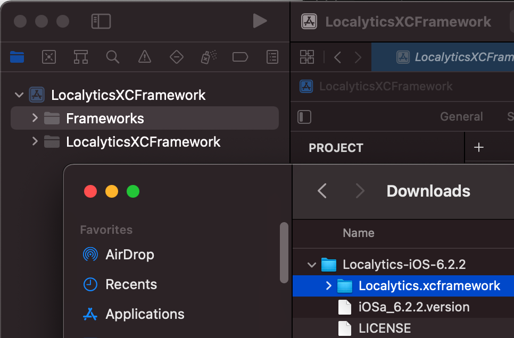
Task: Switch to the Symbol navigator
Action: click(81, 57)
